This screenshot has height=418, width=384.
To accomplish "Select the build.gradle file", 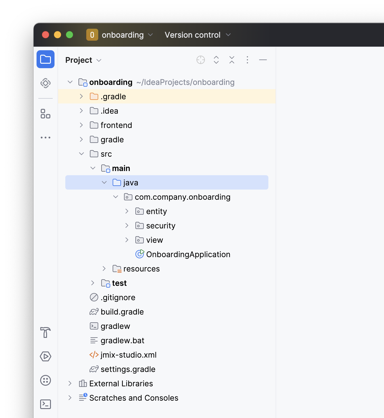I will (x=122, y=312).
